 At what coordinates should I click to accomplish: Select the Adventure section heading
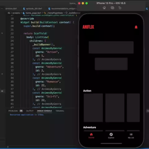point(89,127)
